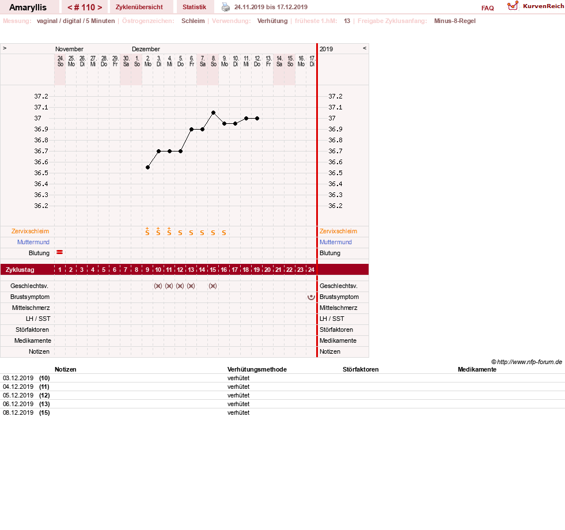Click the left Mittelschmerz row label
Image resolution: width=565 pixels, height=530 pixels.
[x=31, y=308]
